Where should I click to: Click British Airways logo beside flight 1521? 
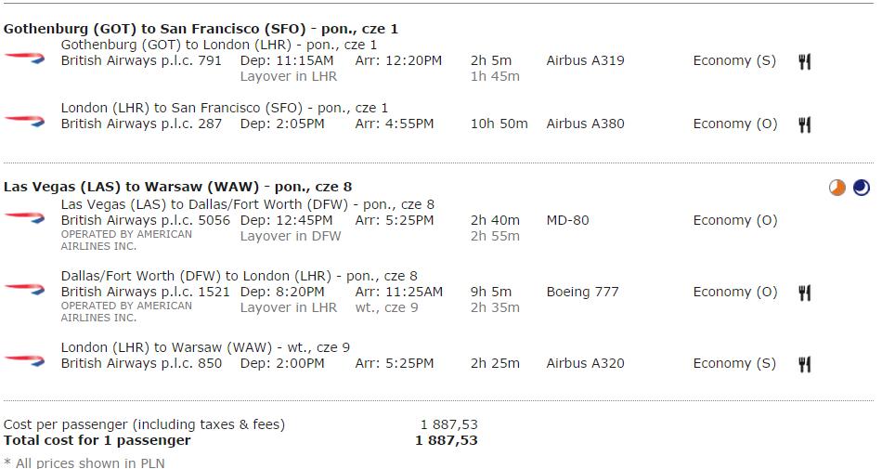[x=25, y=289]
